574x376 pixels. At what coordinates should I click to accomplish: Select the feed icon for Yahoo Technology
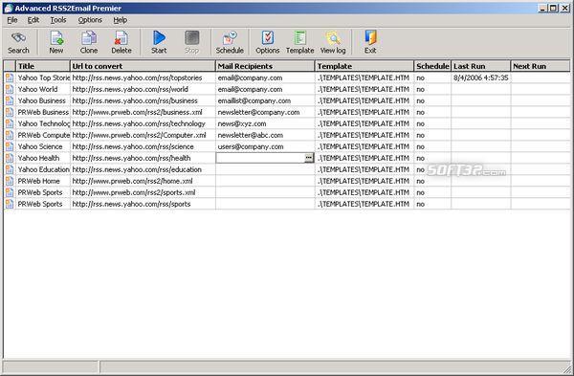pos(10,123)
